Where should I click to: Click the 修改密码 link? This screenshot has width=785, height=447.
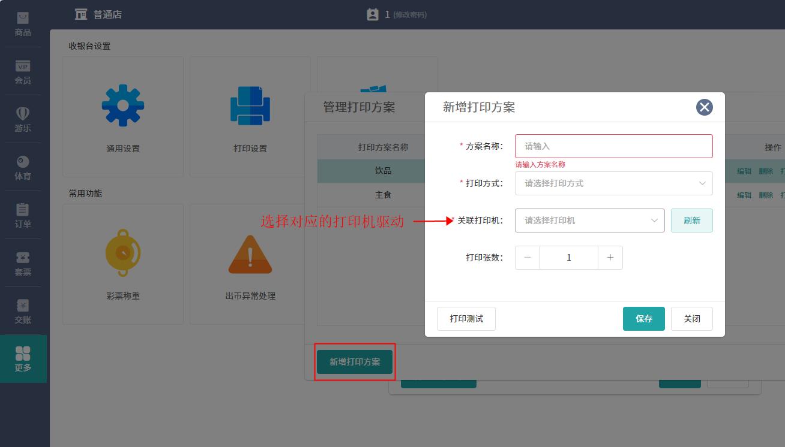(410, 15)
